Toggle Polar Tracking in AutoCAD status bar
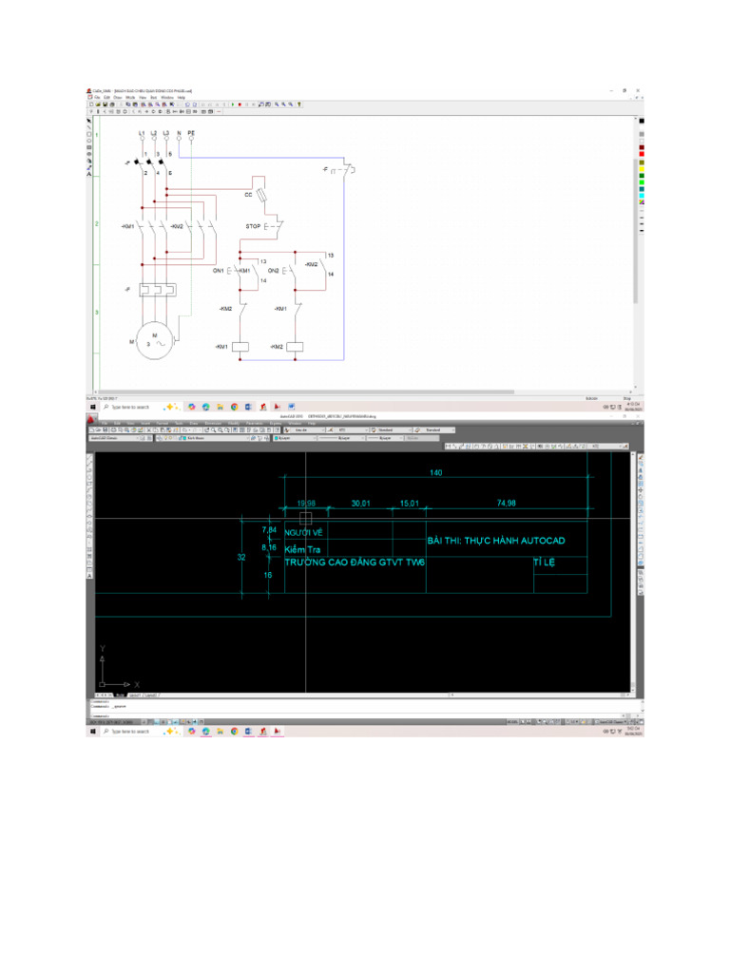This screenshot has width=730, height=973. coord(163,722)
